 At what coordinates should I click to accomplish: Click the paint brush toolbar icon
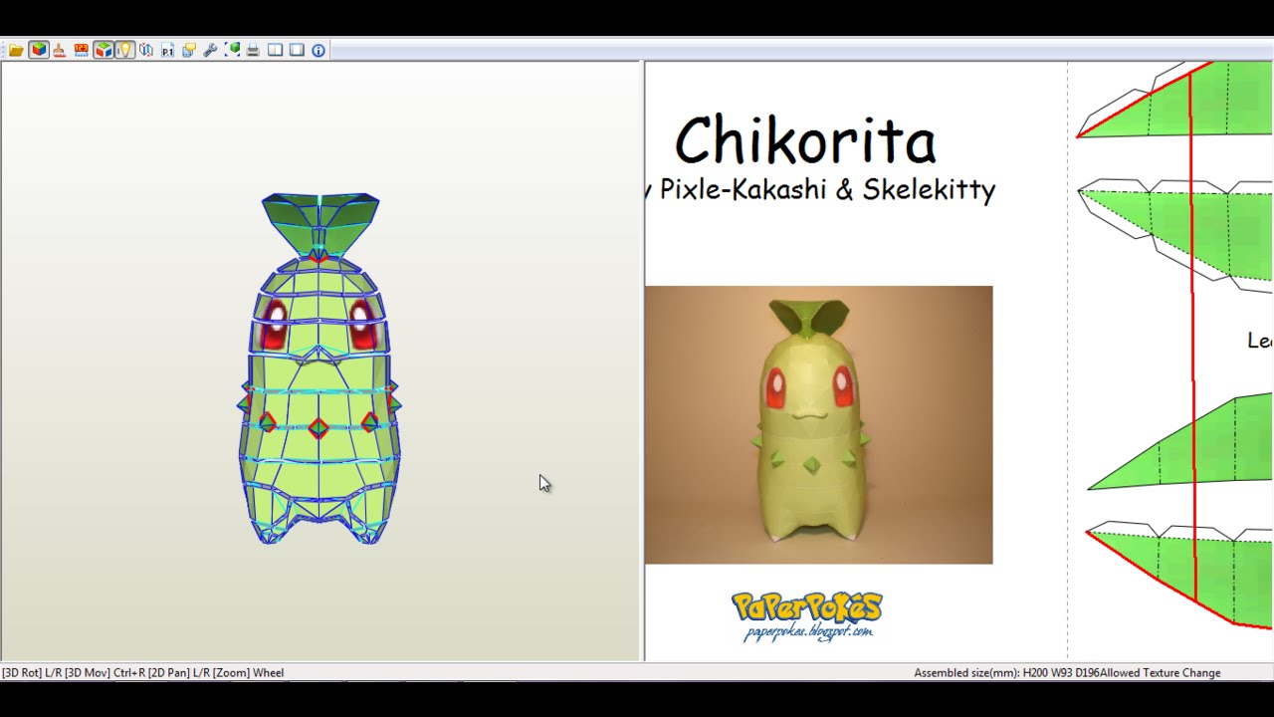[60, 50]
